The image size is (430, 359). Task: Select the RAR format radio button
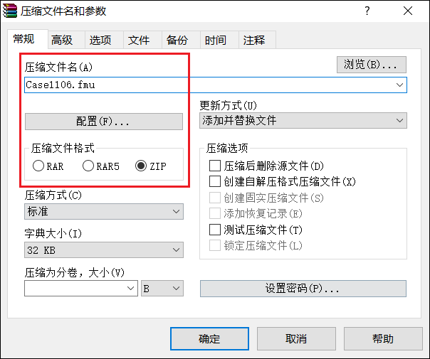38,166
